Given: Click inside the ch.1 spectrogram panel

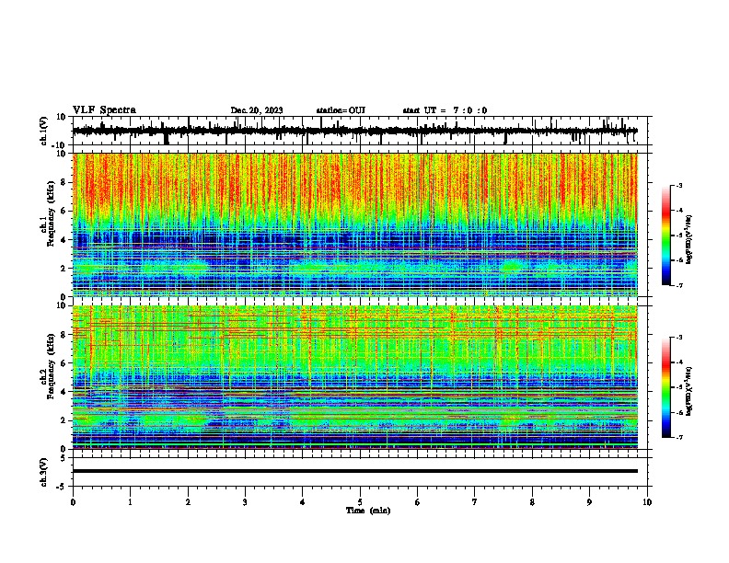Looking at the screenshot, I should pyautogui.click(x=354, y=224).
